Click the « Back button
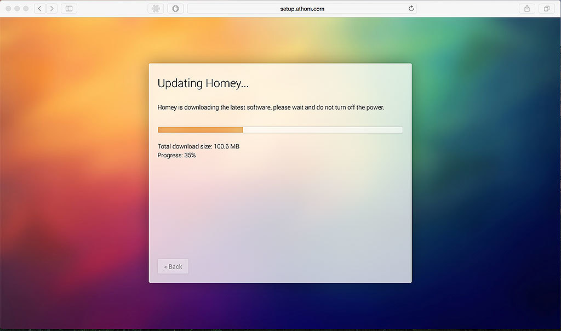This screenshot has height=331, width=561. tap(173, 266)
